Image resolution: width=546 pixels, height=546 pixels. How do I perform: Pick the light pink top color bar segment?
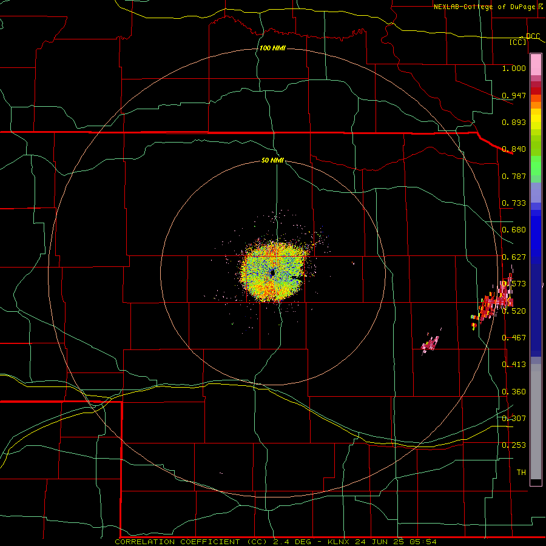tap(536, 64)
